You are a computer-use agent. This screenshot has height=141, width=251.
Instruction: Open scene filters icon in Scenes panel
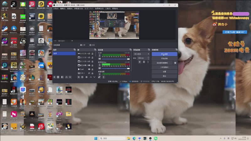(62, 77)
